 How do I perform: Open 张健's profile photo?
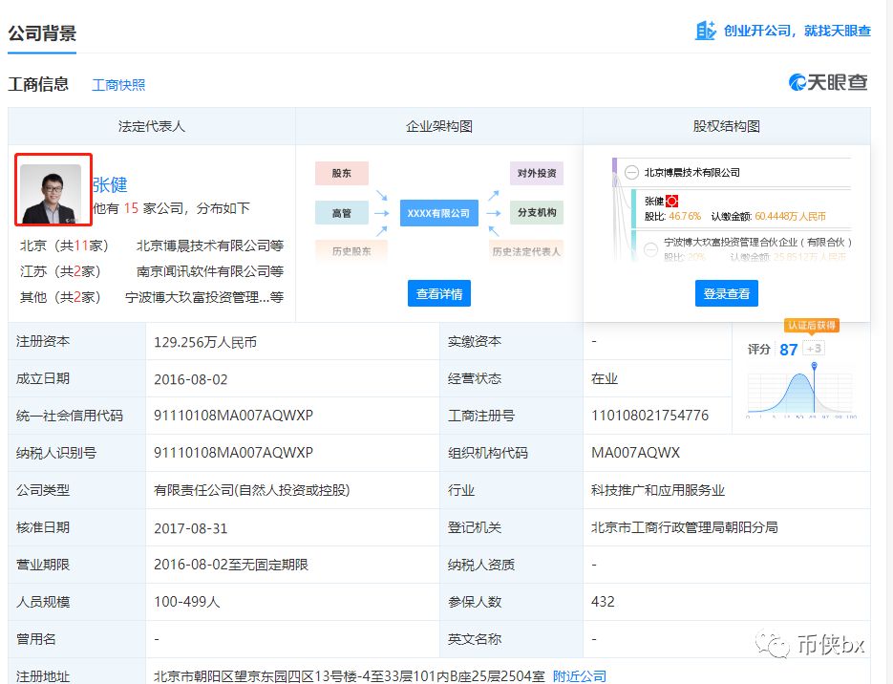52,194
